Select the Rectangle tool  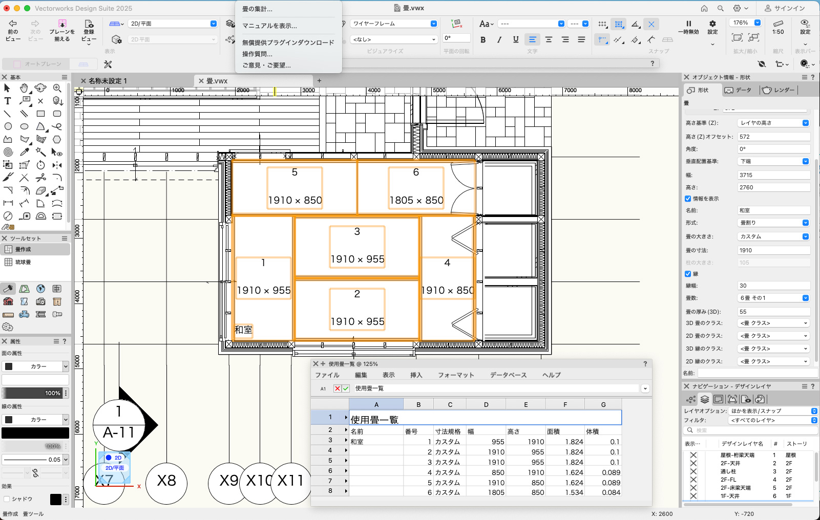(40, 114)
